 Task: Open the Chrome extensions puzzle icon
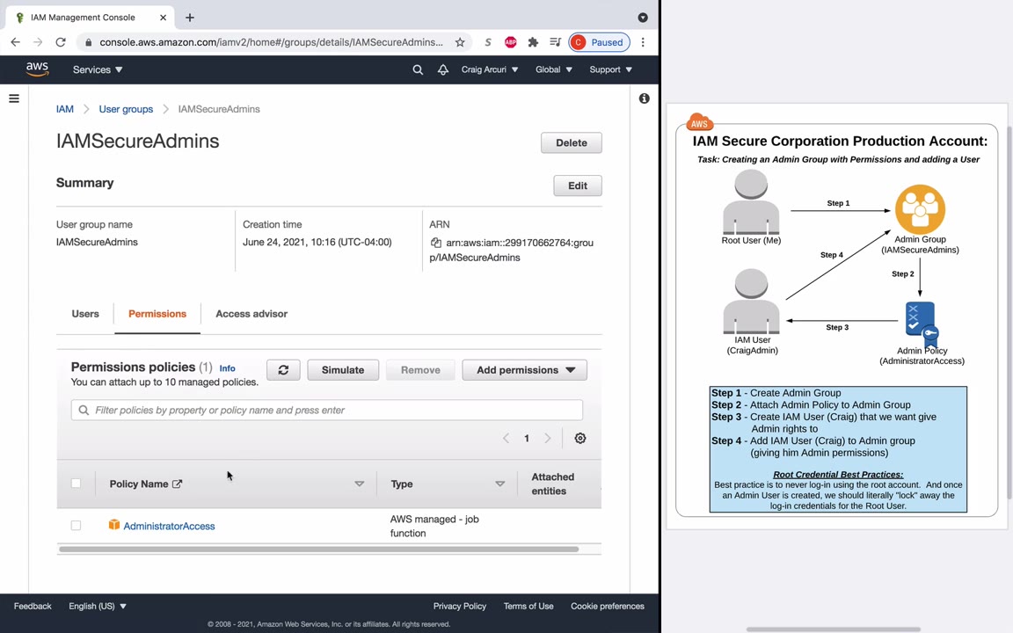pos(533,42)
